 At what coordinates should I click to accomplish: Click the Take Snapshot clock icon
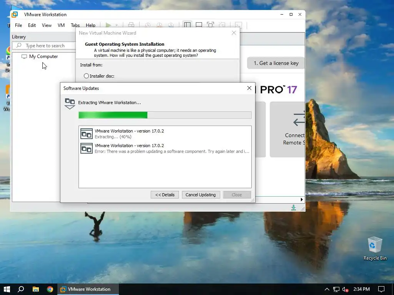coord(148,25)
